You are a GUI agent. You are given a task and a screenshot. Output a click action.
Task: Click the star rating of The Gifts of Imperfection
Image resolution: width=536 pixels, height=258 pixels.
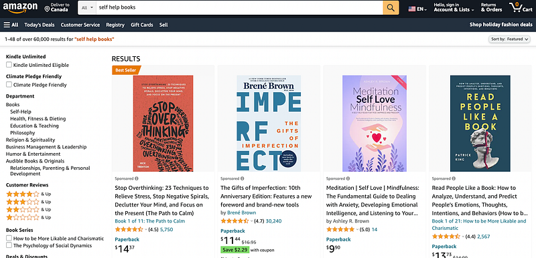click(x=234, y=221)
